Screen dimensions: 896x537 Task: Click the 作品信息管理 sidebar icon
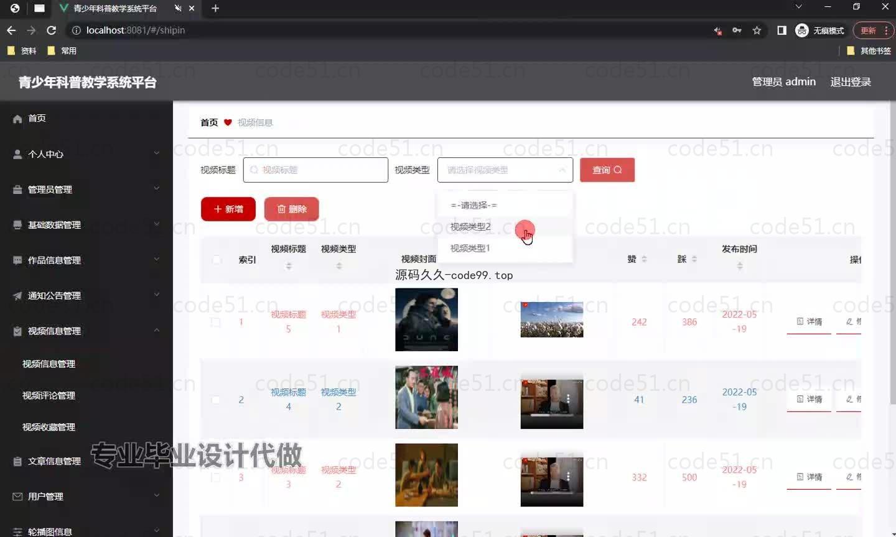tap(17, 260)
